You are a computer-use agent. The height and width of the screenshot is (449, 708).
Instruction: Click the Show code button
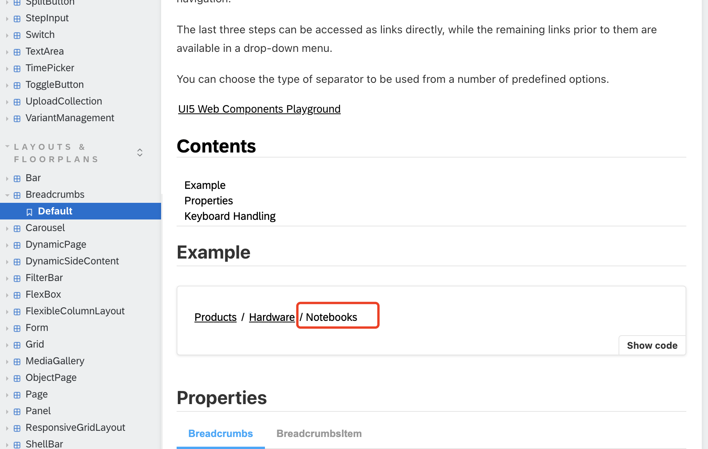click(652, 345)
